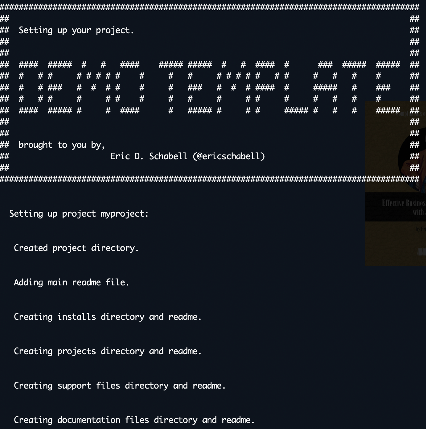The height and width of the screenshot is (429, 426).
Task: Click the 'Effective Business' book title text
Action: (x=403, y=203)
